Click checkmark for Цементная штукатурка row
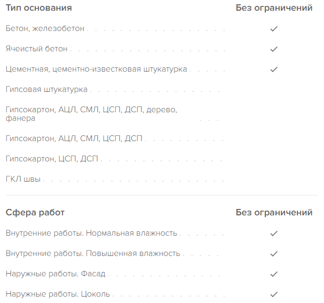The image size is (324, 303). click(274, 69)
